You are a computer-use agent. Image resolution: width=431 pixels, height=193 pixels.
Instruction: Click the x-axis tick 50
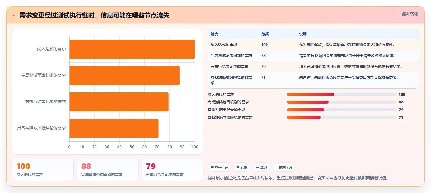click(x=132, y=147)
